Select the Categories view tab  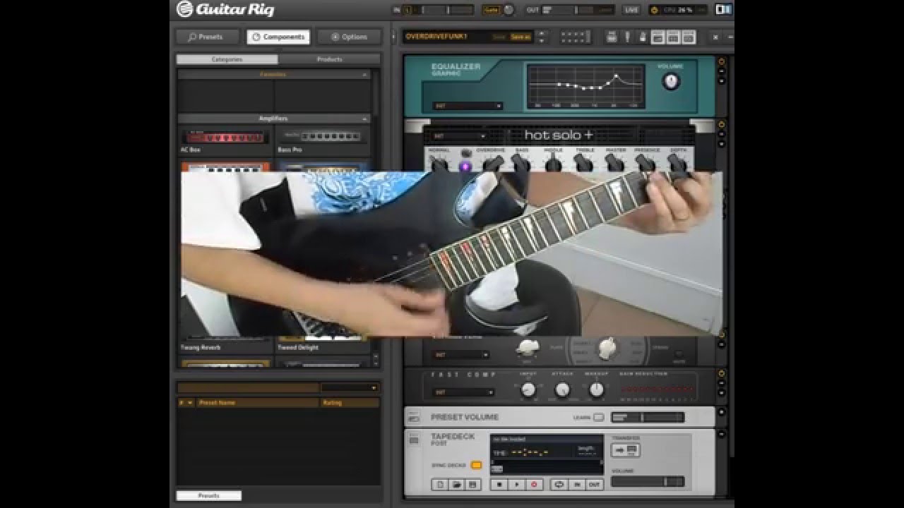pyautogui.click(x=227, y=59)
